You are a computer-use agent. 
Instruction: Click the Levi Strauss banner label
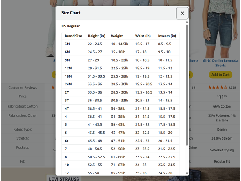(64, 179)
